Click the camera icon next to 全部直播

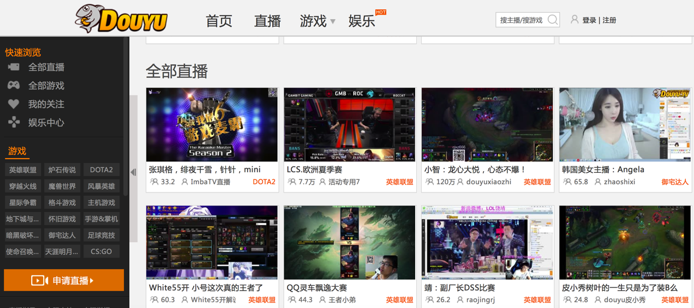[x=14, y=67]
